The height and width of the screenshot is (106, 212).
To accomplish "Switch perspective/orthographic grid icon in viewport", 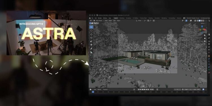I will 205,44.
